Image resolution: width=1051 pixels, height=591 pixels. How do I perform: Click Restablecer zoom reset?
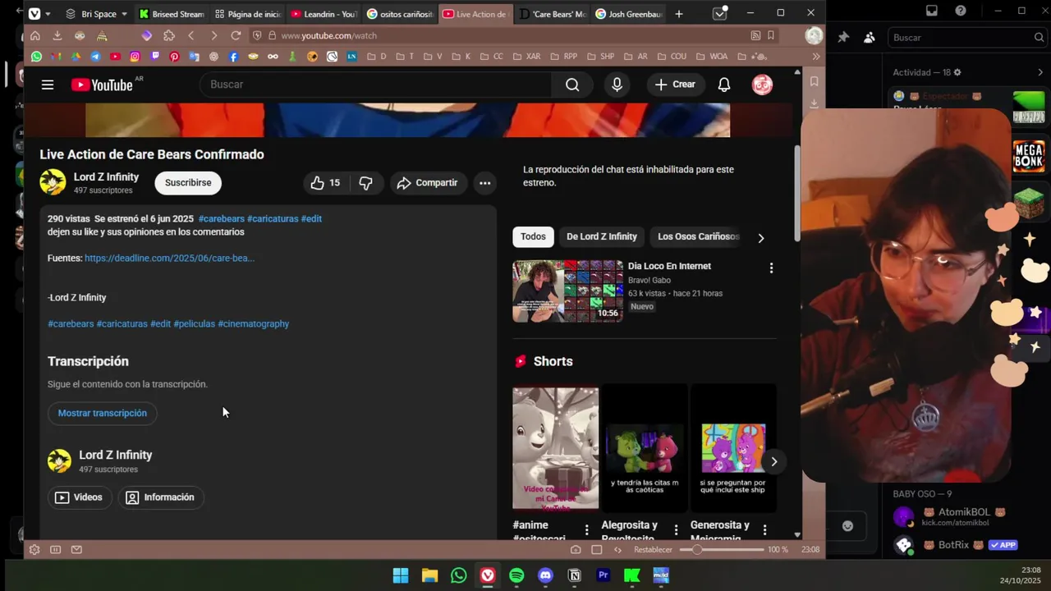click(653, 550)
